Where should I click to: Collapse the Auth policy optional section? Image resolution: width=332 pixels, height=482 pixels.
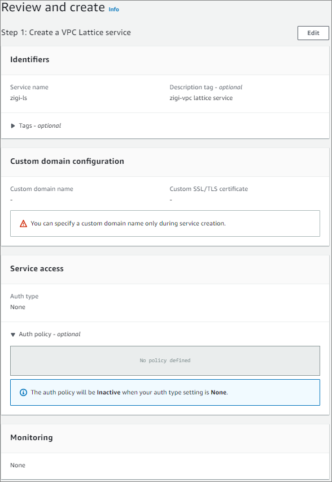tap(46, 334)
